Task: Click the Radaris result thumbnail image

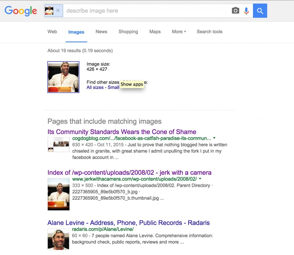Action: coord(58,239)
